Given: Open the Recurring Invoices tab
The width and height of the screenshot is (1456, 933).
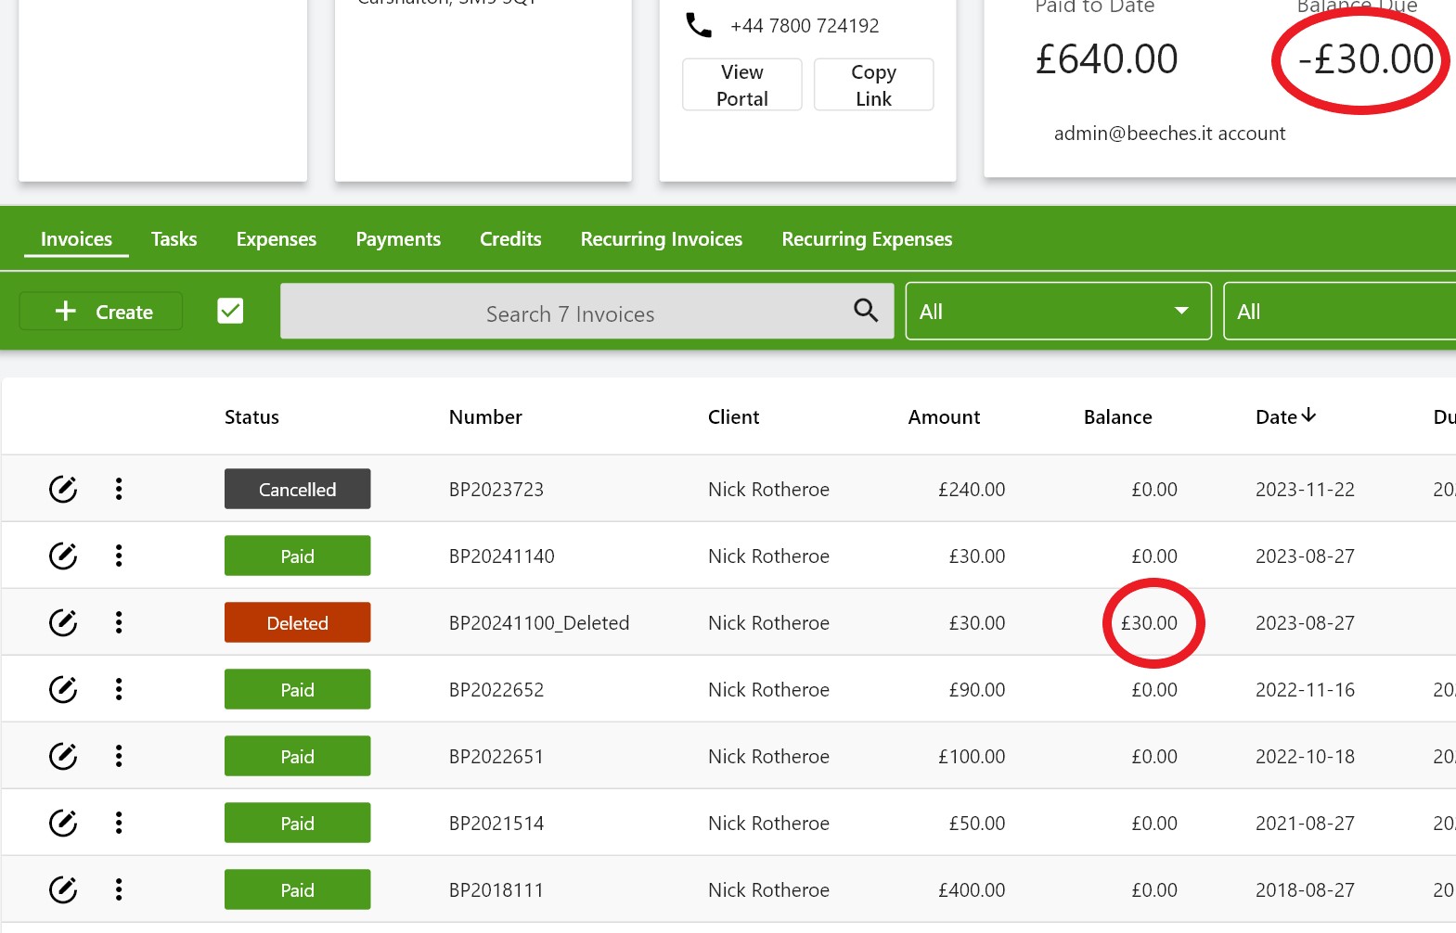Looking at the screenshot, I should pyautogui.click(x=662, y=239).
